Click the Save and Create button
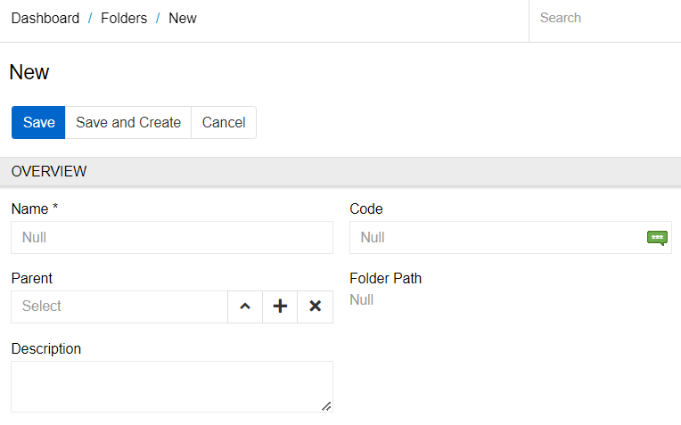The width and height of the screenshot is (681, 425). 128,123
